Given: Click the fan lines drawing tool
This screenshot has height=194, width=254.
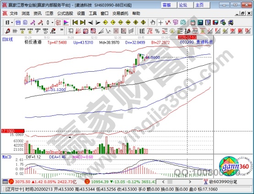Looking at the screenshot, I should pyautogui.click(x=78, y=31).
